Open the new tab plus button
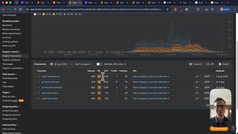This screenshot has width=238, height=134. click(227, 3)
